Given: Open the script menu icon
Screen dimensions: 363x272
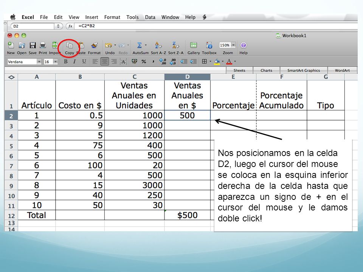Looking at the screenshot, I should click(x=205, y=17).
